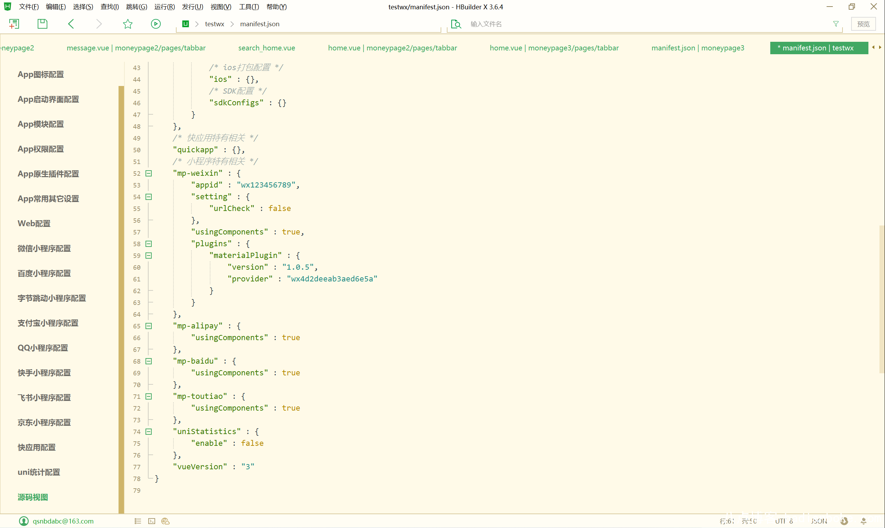Open 百度小程序配置 section
885x528 pixels.
[x=44, y=273]
